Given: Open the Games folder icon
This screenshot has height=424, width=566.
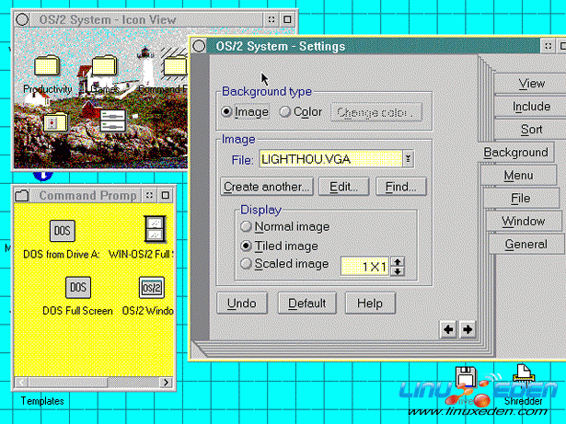Looking at the screenshot, I should [x=104, y=65].
